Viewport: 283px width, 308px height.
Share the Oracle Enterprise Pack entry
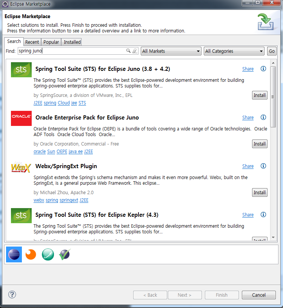[248, 118]
